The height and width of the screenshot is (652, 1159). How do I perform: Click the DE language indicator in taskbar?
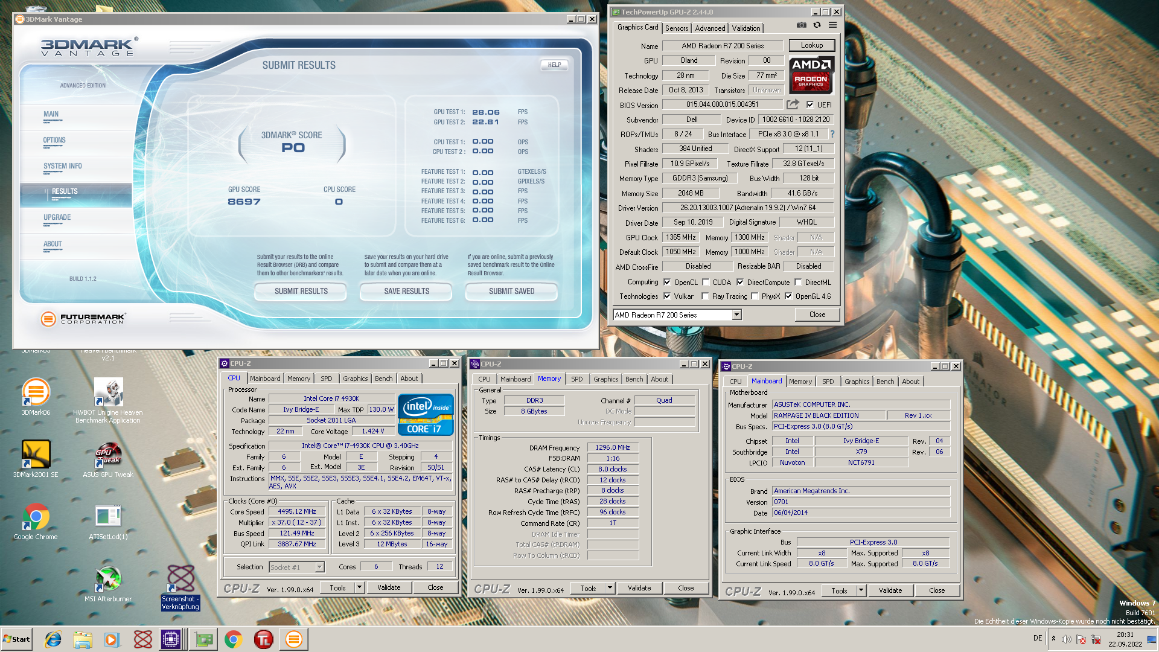(x=1038, y=638)
